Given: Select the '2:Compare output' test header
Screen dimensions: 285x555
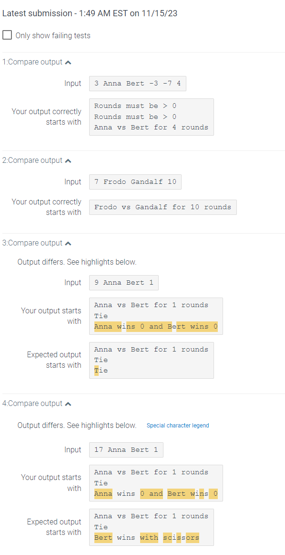Looking at the screenshot, I should 31,160.
